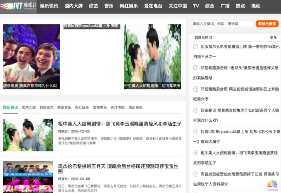Viewport: 281px width, 193px height.
Task: Open 网红娱乐 in the top navigation bar
Action: [x=129, y=6]
